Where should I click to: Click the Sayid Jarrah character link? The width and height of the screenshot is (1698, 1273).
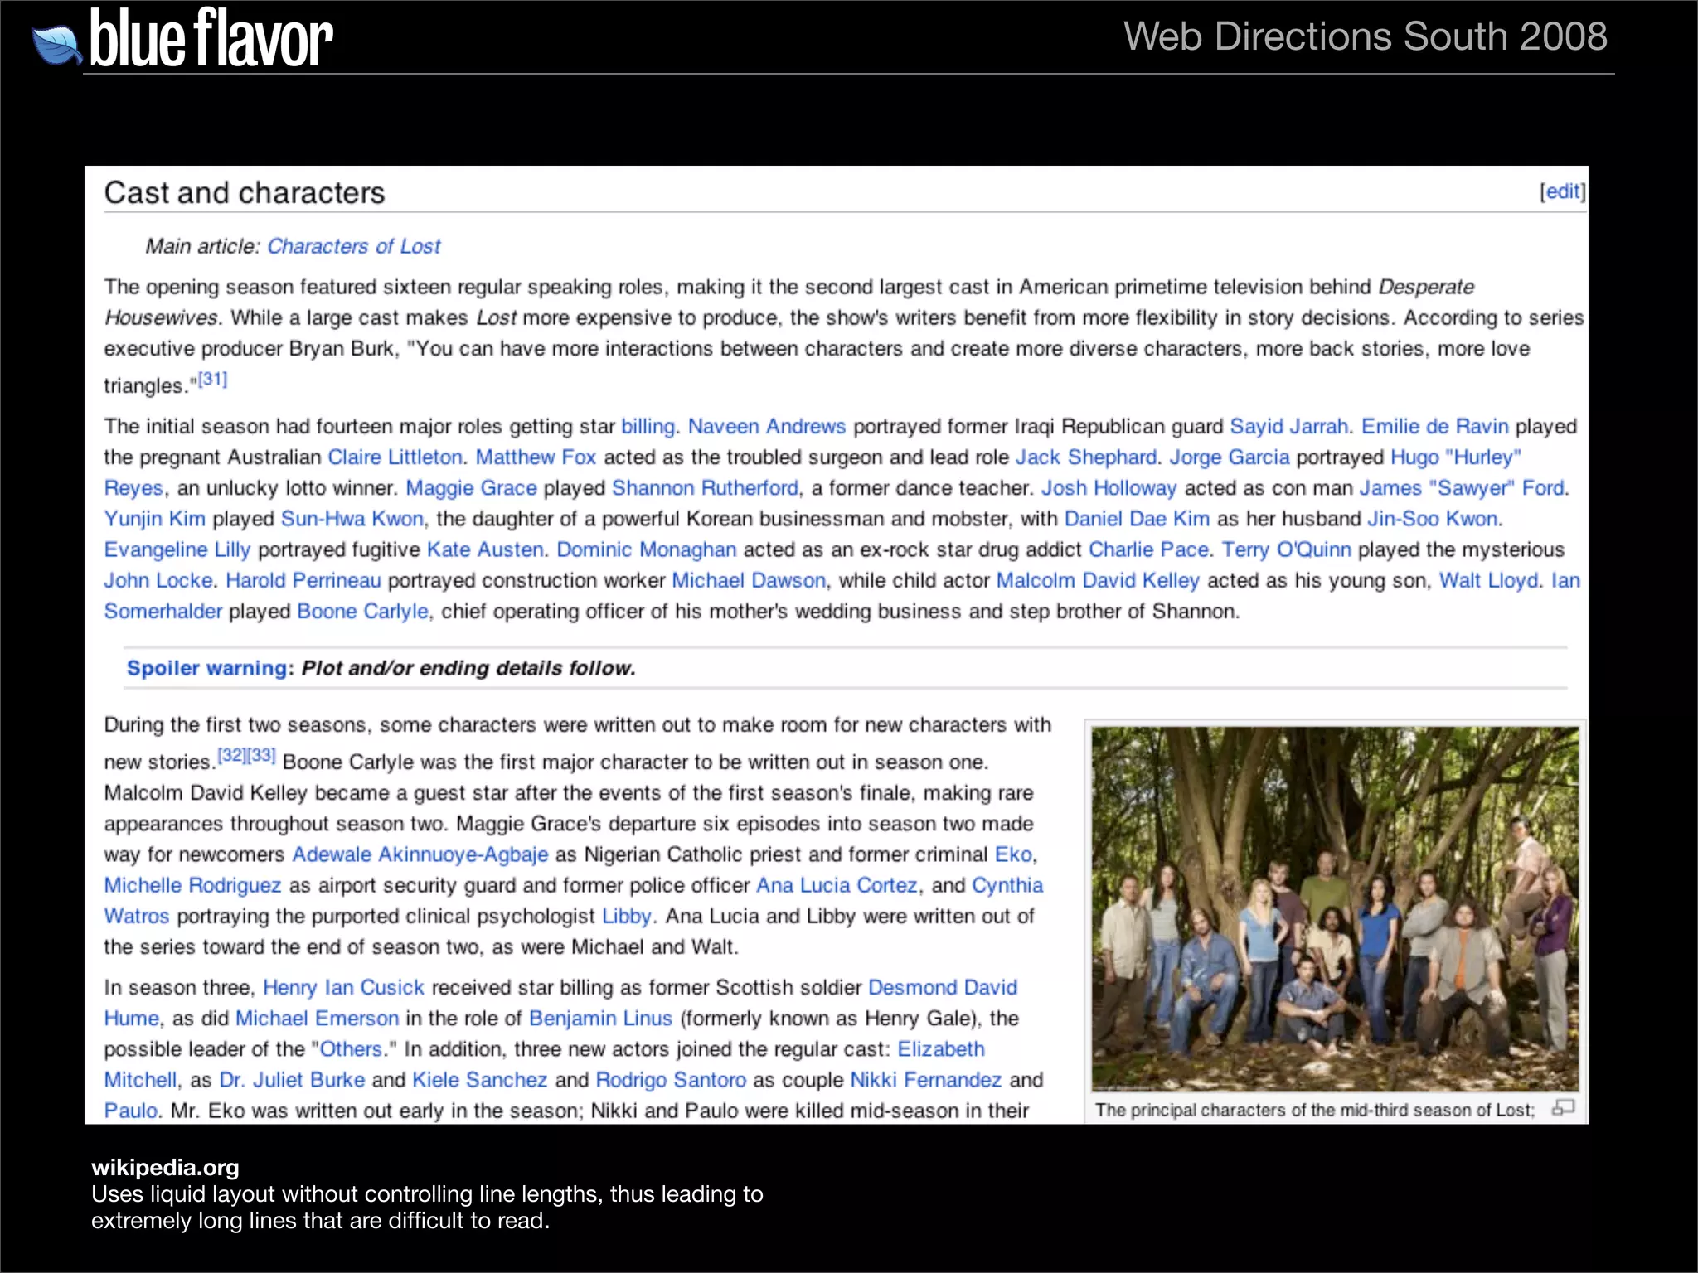[x=1288, y=426]
